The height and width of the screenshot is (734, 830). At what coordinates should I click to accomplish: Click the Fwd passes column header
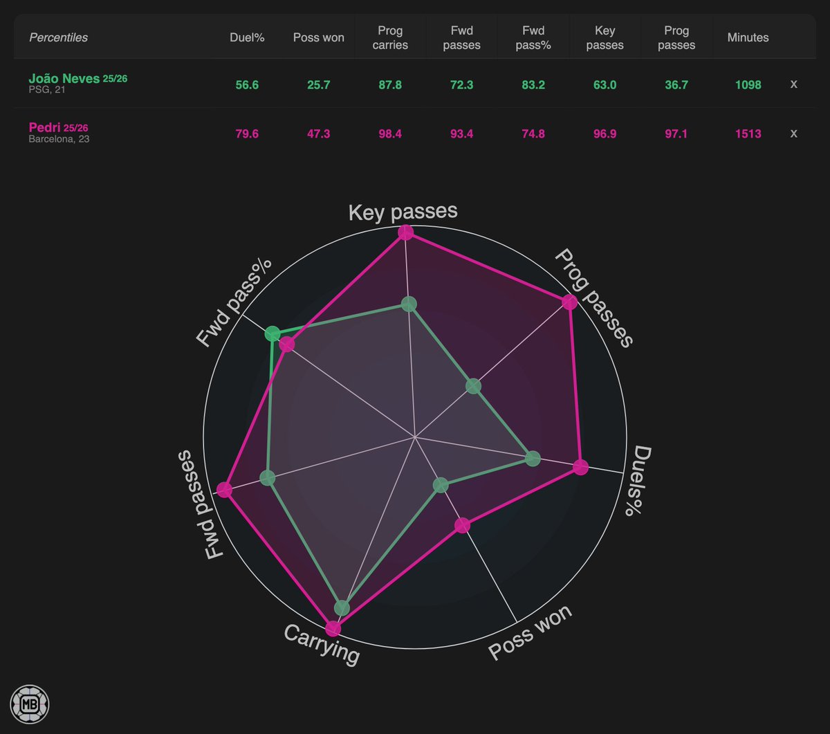pyautogui.click(x=462, y=37)
